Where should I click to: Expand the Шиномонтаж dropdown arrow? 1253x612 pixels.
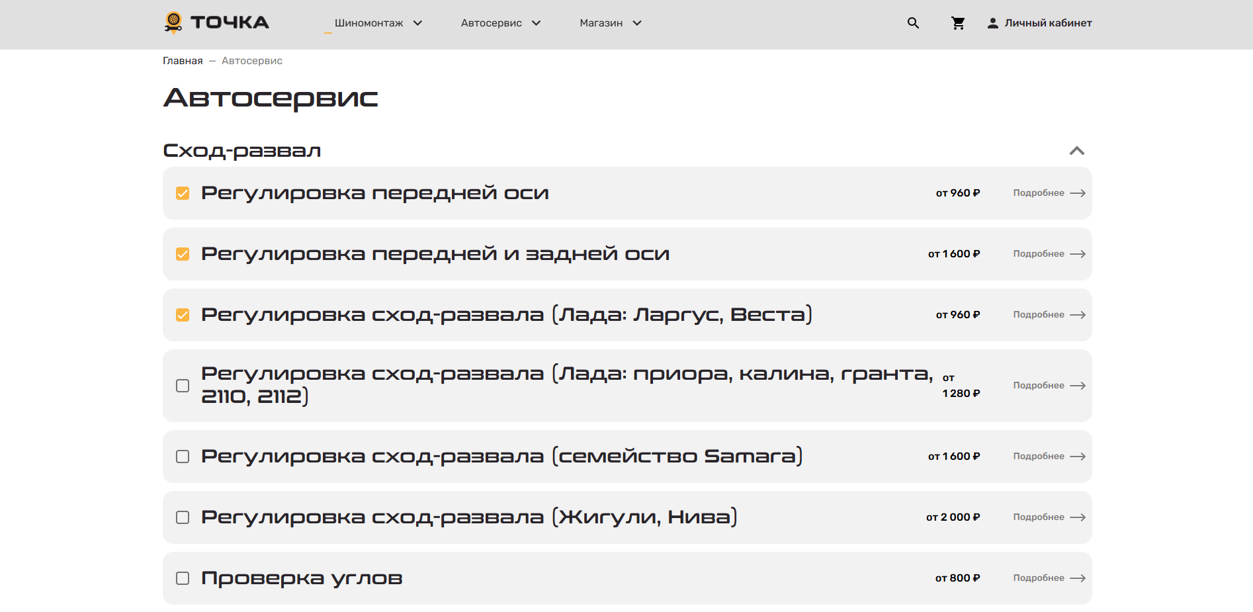pyautogui.click(x=417, y=23)
